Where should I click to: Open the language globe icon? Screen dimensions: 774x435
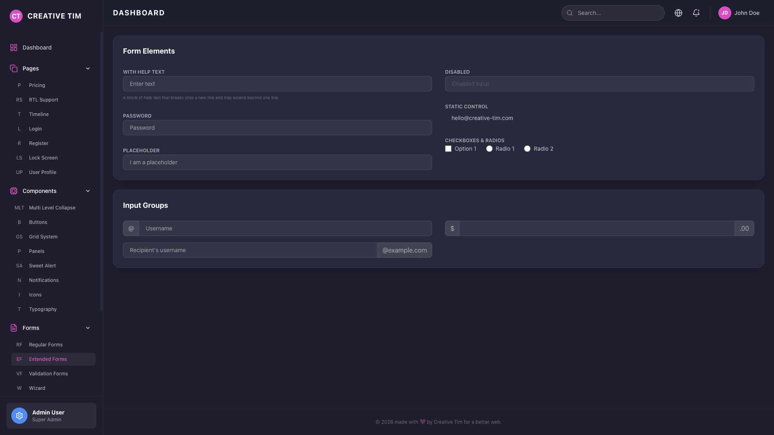tap(678, 12)
